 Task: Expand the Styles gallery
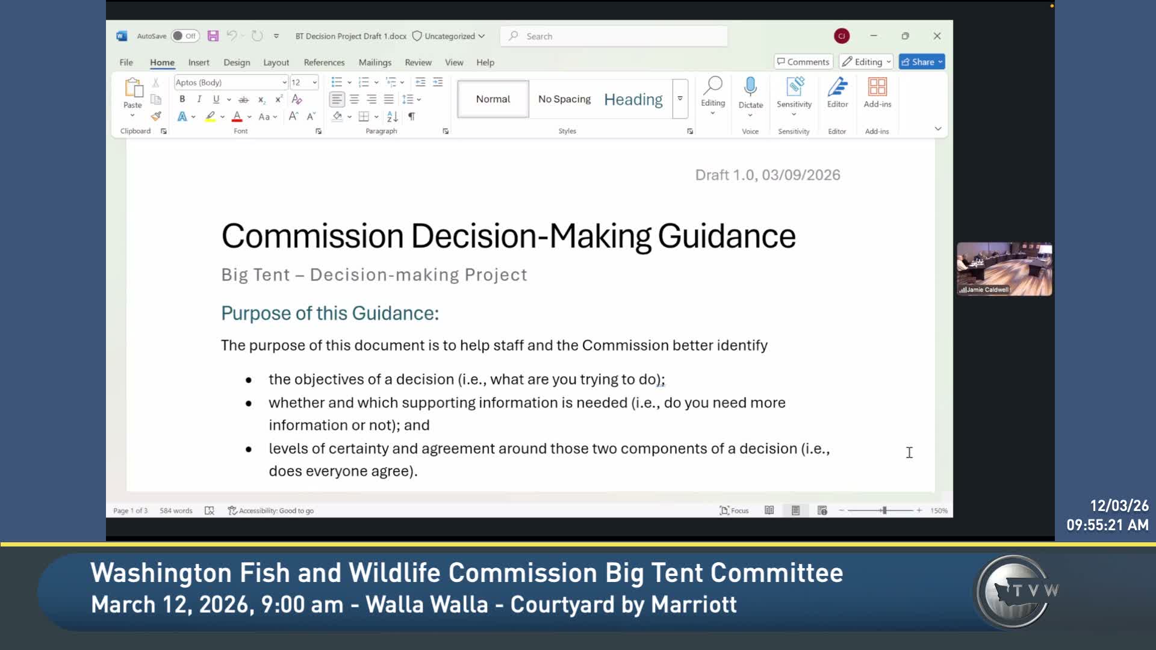point(680,99)
